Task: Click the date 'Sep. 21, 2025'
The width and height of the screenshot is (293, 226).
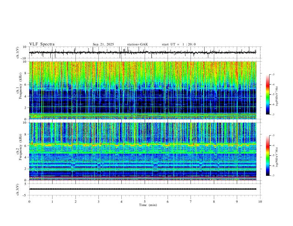Action: pyautogui.click(x=103, y=44)
